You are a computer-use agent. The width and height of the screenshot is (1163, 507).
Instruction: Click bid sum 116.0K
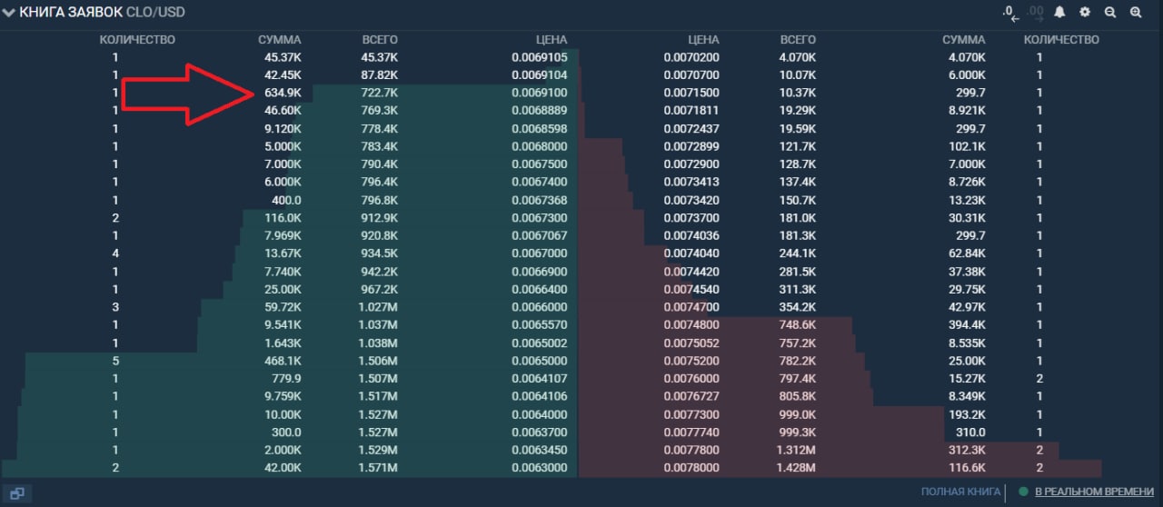pos(283,218)
